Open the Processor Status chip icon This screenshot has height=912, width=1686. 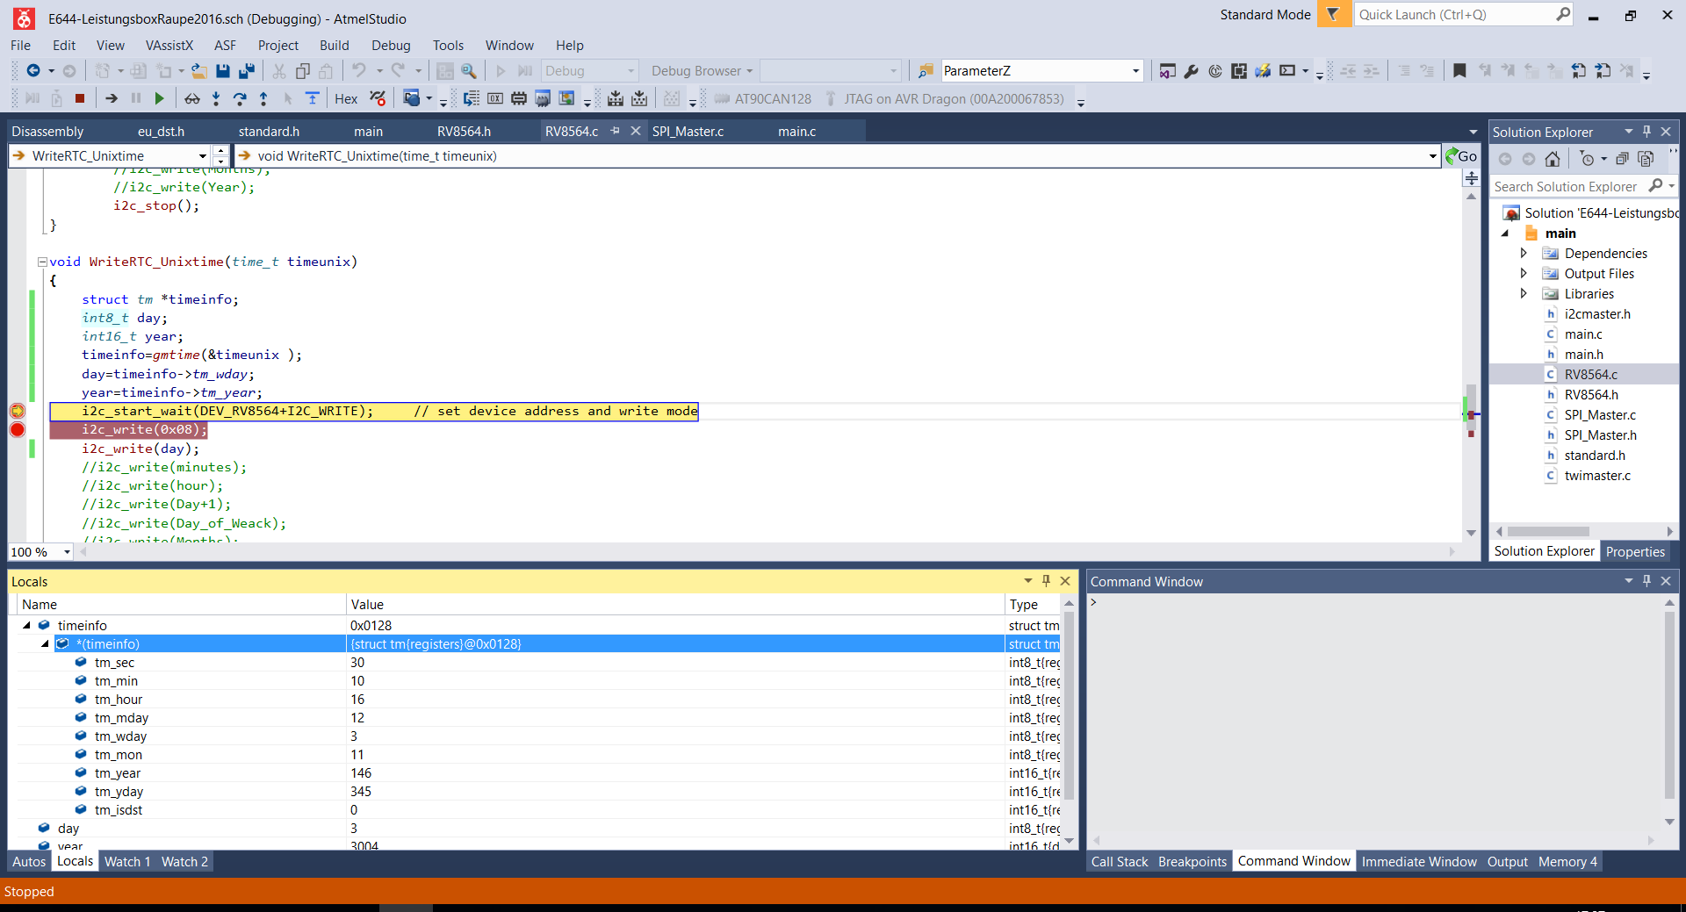tap(543, 98)
